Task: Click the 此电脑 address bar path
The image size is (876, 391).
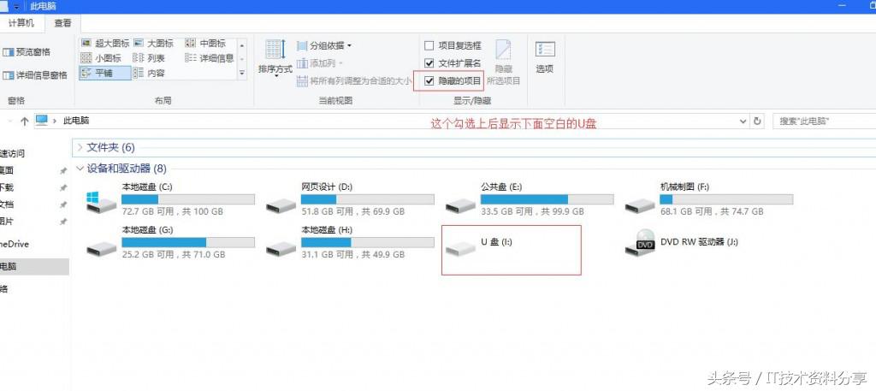Action: click(x=76, y=121)
